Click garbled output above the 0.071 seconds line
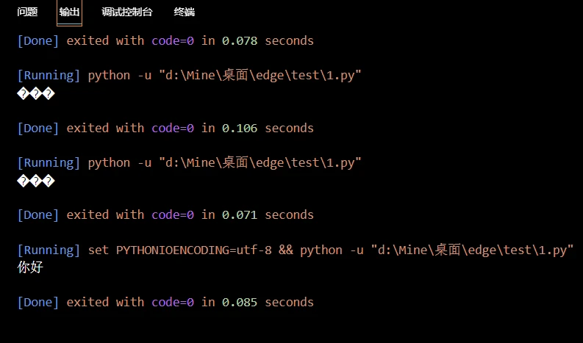 point(36,181)
